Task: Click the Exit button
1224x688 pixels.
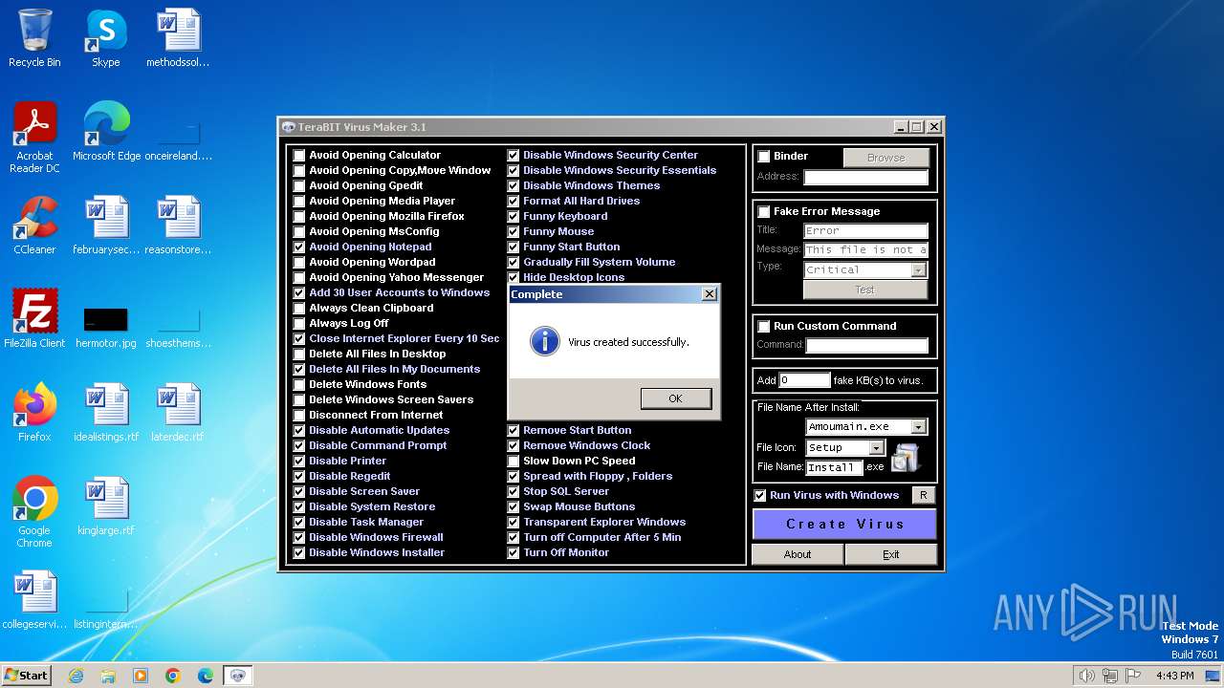Action: pyautogui.click(x=891, y=554)
